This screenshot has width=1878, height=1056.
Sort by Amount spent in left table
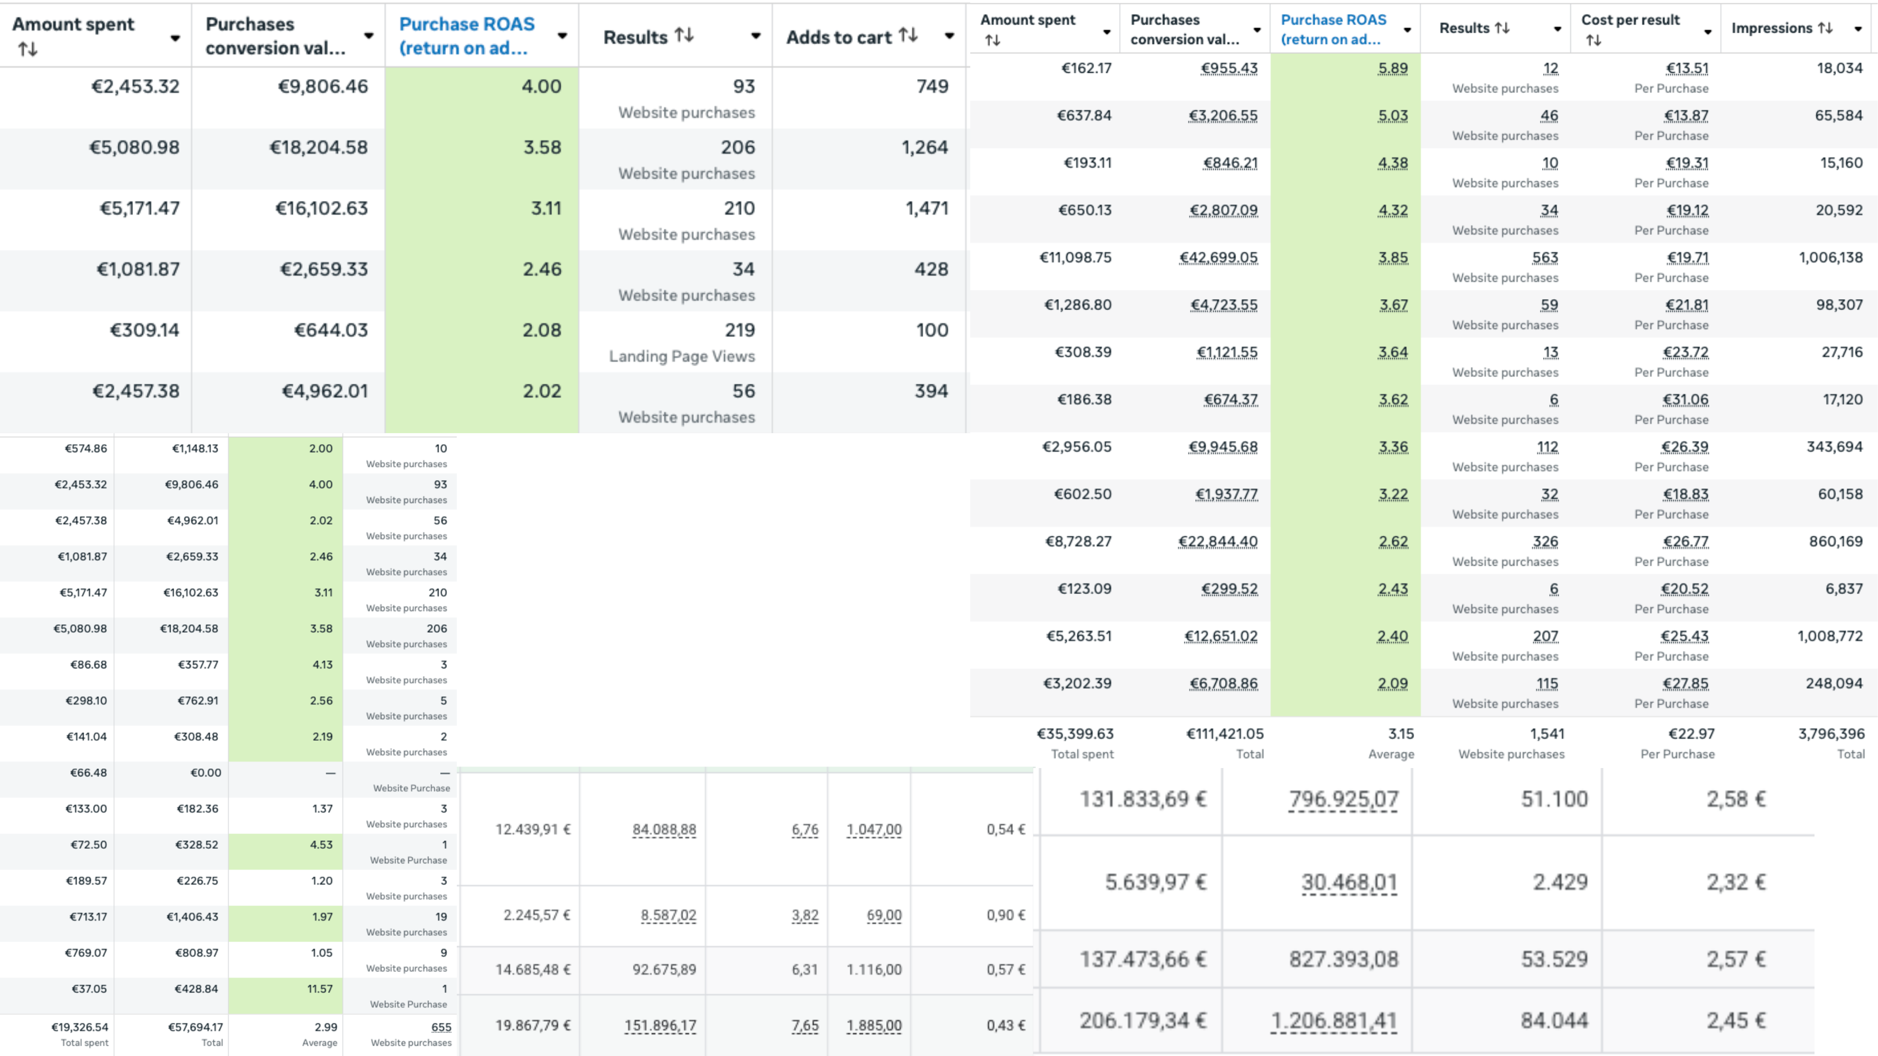(x=28, y=49)
